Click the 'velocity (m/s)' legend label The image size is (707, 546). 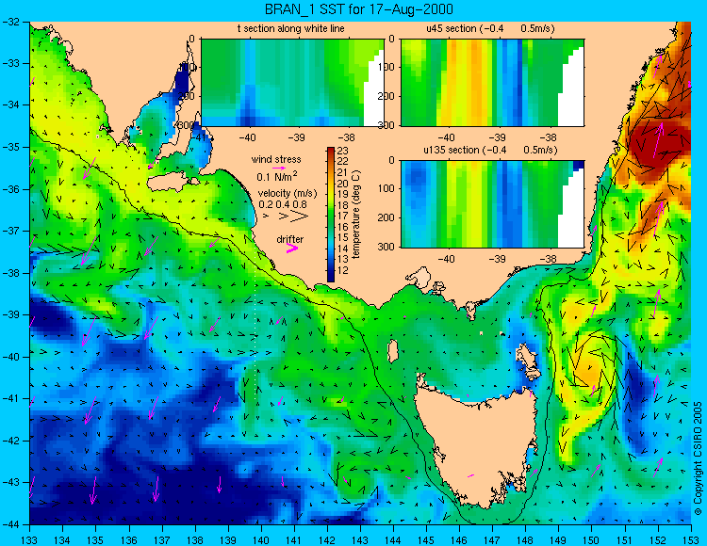click(x=288, y=194)
